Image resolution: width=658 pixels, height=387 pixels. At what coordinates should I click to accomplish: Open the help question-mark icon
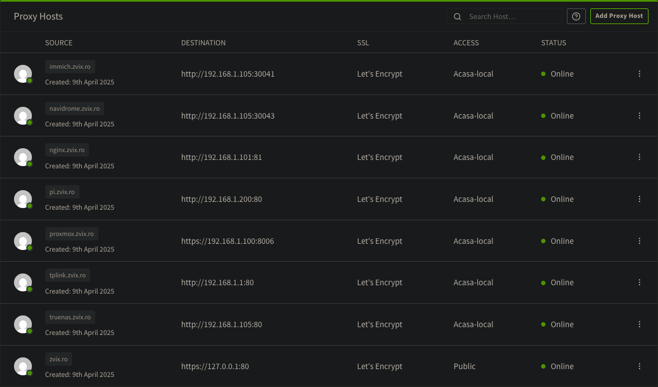(576, 16)
